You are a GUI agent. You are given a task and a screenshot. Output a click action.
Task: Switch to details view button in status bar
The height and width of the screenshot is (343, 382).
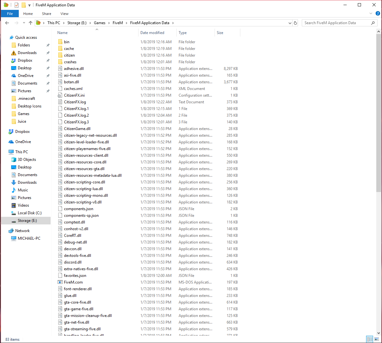pos(370,339)
